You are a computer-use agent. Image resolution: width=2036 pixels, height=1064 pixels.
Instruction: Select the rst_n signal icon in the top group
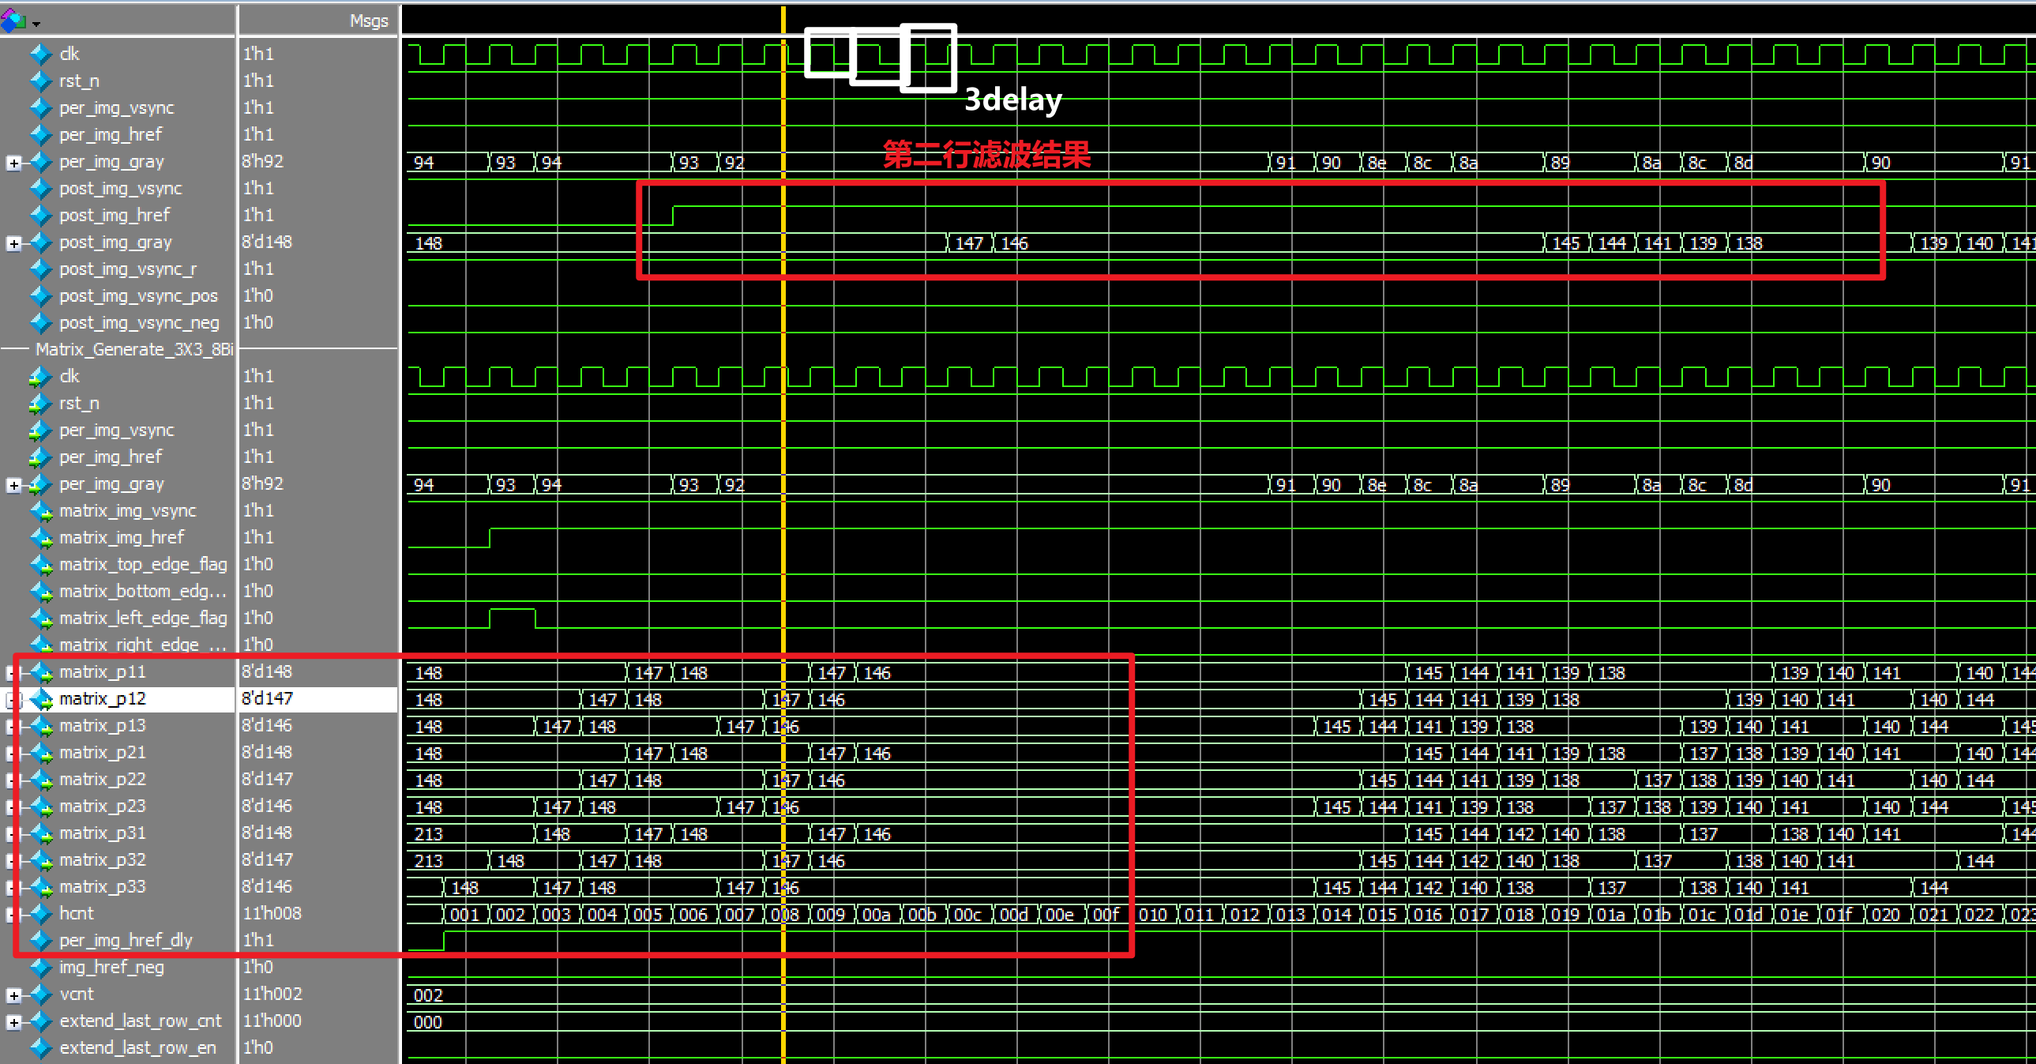pyautogui.click(x=41, y=81)
